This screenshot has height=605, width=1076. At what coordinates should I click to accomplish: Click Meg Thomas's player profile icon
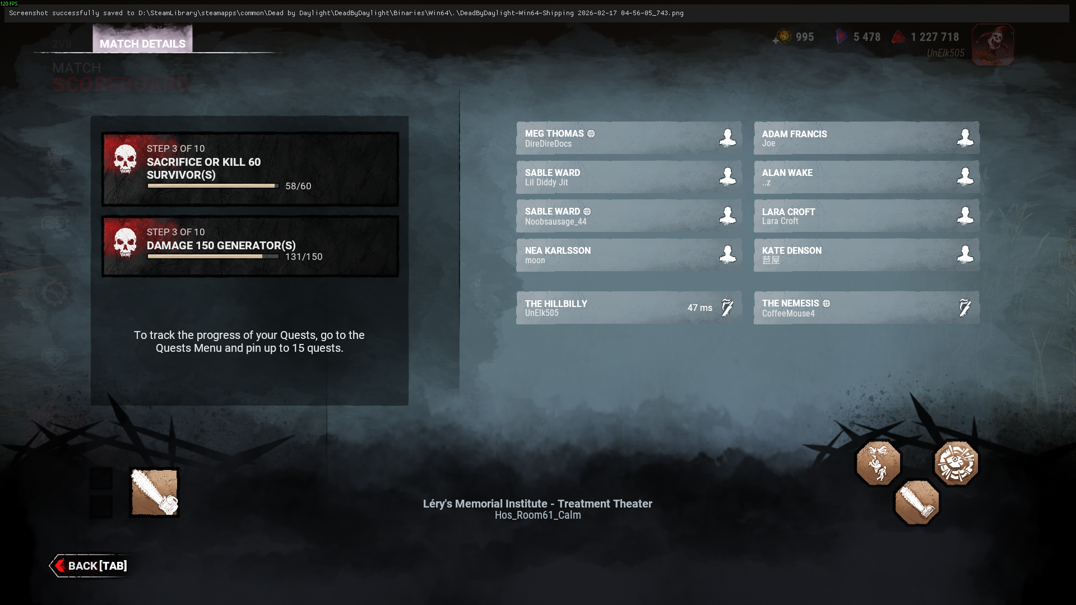[x=727, y=138]
